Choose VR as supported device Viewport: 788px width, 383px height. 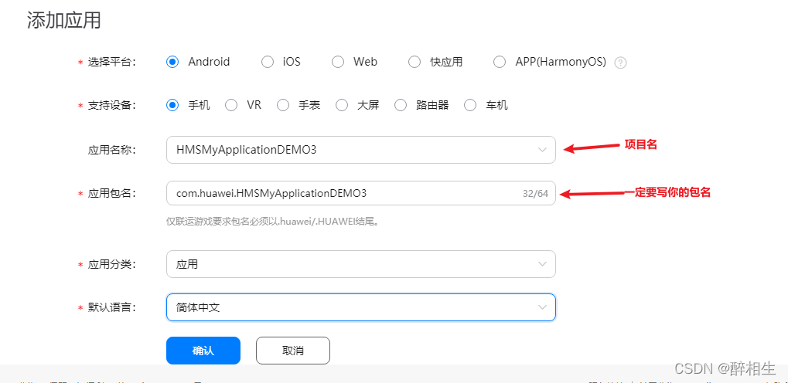pos(230,106)
